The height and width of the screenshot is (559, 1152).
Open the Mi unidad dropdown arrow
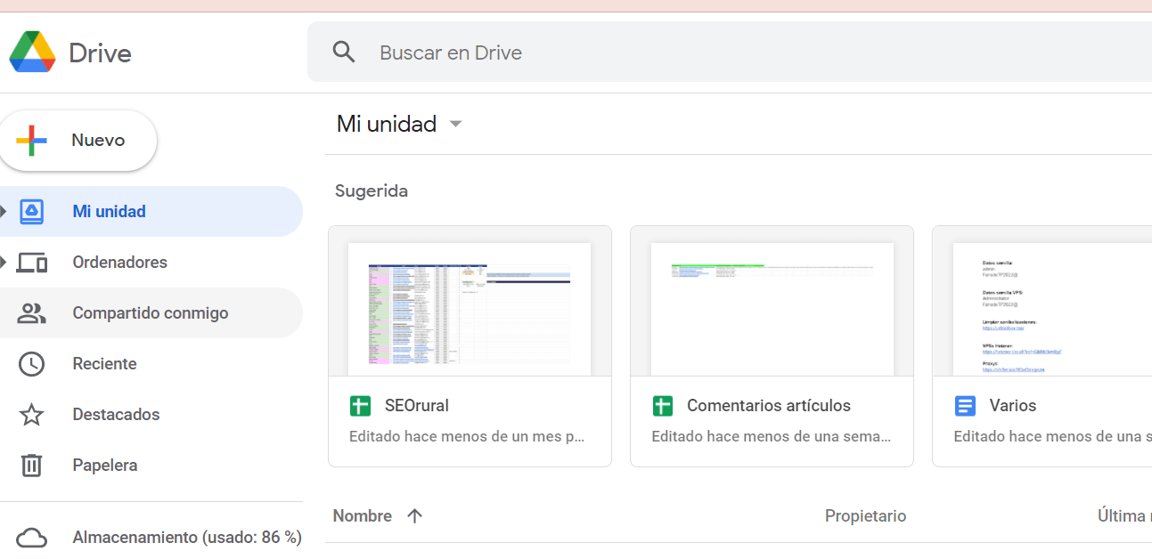[455, 124]
